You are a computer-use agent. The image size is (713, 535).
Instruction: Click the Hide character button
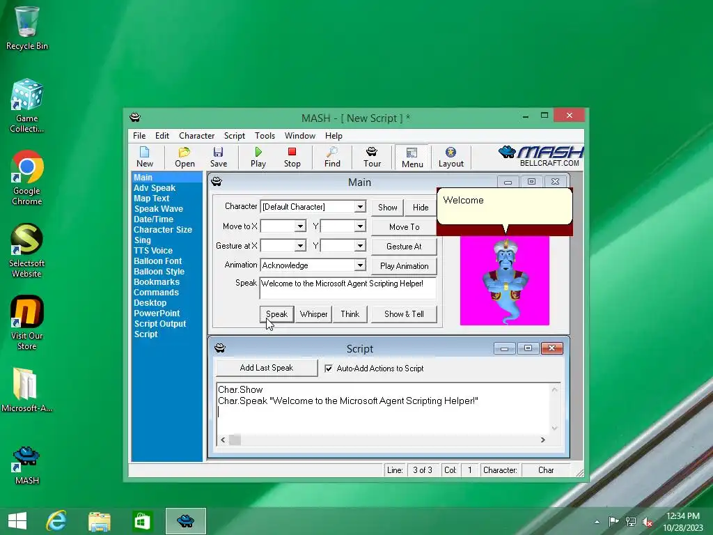point(421,208)
